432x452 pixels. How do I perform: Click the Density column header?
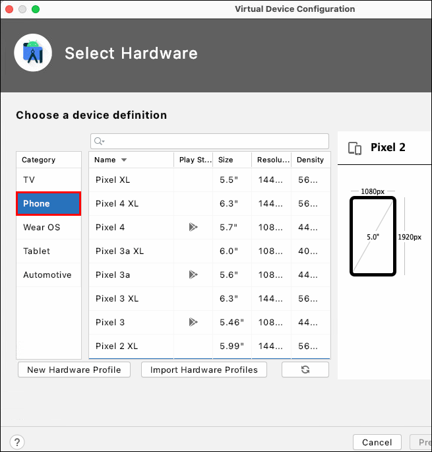point(311,160)
